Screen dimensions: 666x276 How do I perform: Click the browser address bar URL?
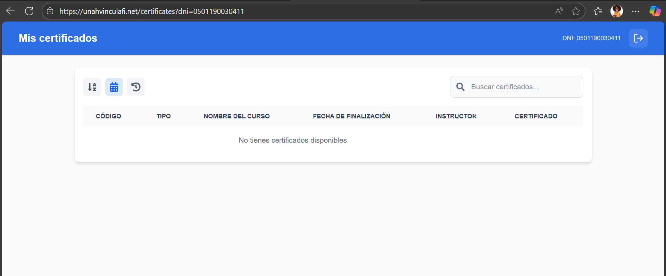pos(152,11)
